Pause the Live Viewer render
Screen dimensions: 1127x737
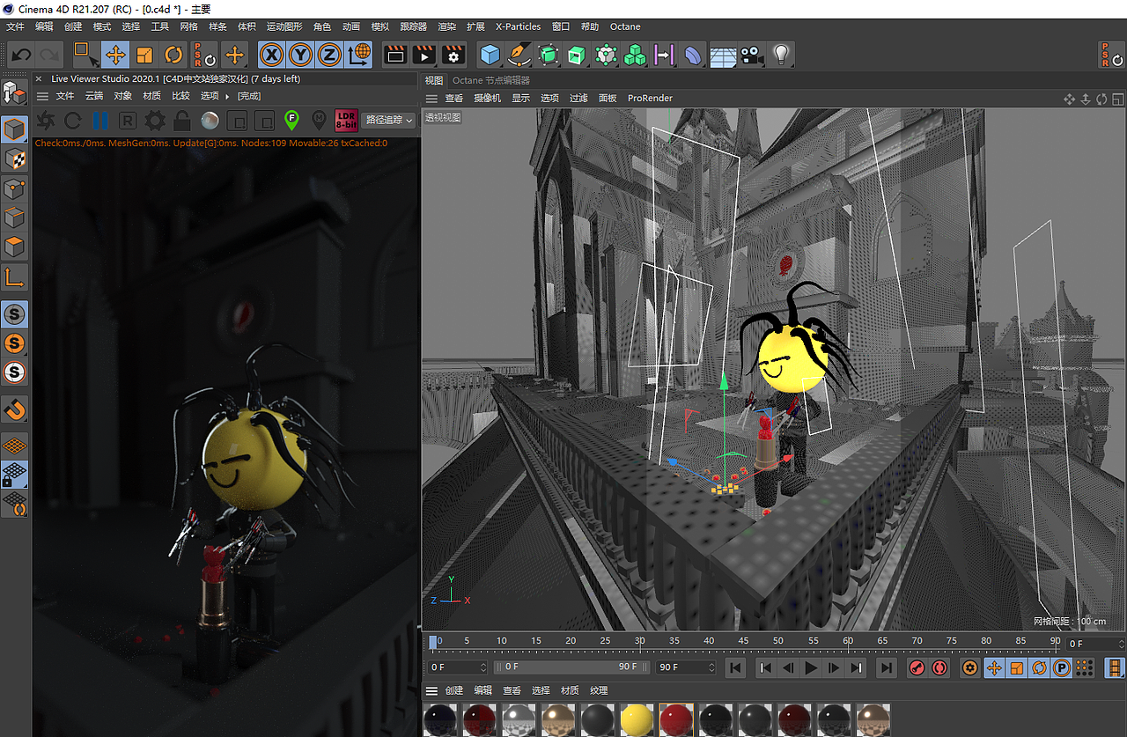(100, 120)
